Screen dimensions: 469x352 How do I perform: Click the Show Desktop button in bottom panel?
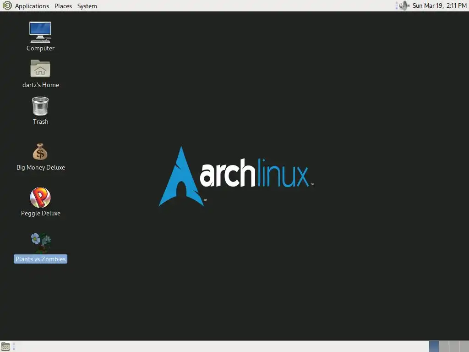5,346
